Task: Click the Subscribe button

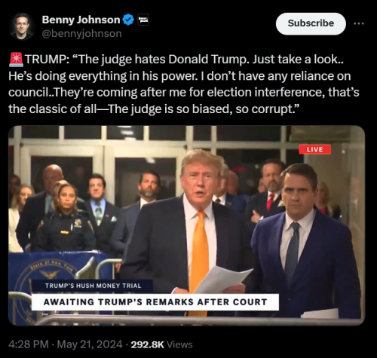Action: pyautogui.click(x=311, y=23)
